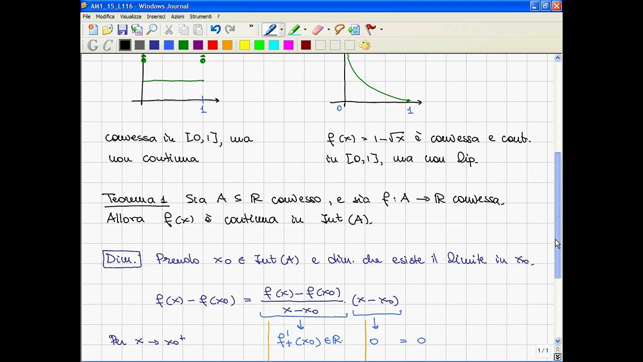Click the vertical scrollbar thumb
643x362 pixels.
pos(558,215)
